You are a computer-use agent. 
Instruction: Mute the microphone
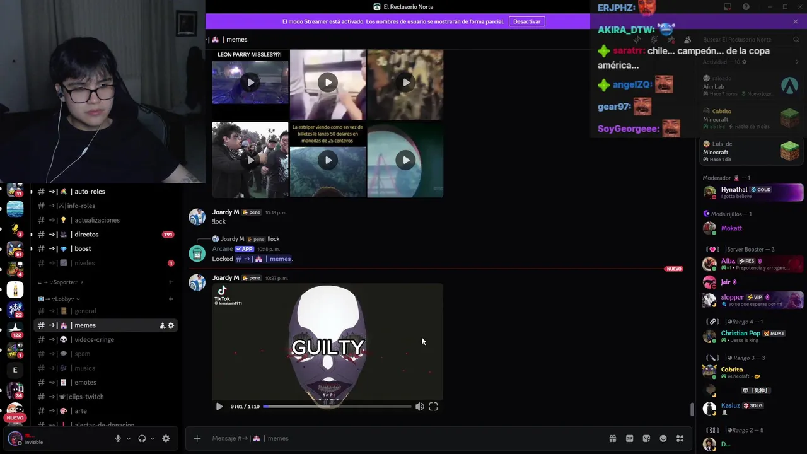(x=118, y=438)
